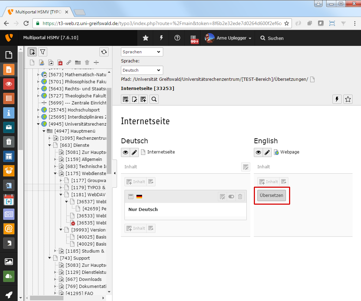The image size is (361, 301).
Task: Click the search magnifier in docheader
Action: point(154,99)
